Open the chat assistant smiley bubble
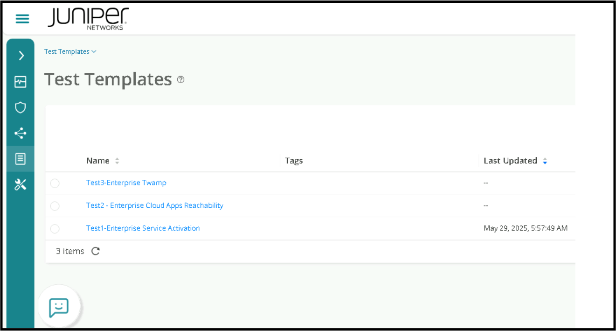The width and height of the screenshot is (616, 331). 59,307
